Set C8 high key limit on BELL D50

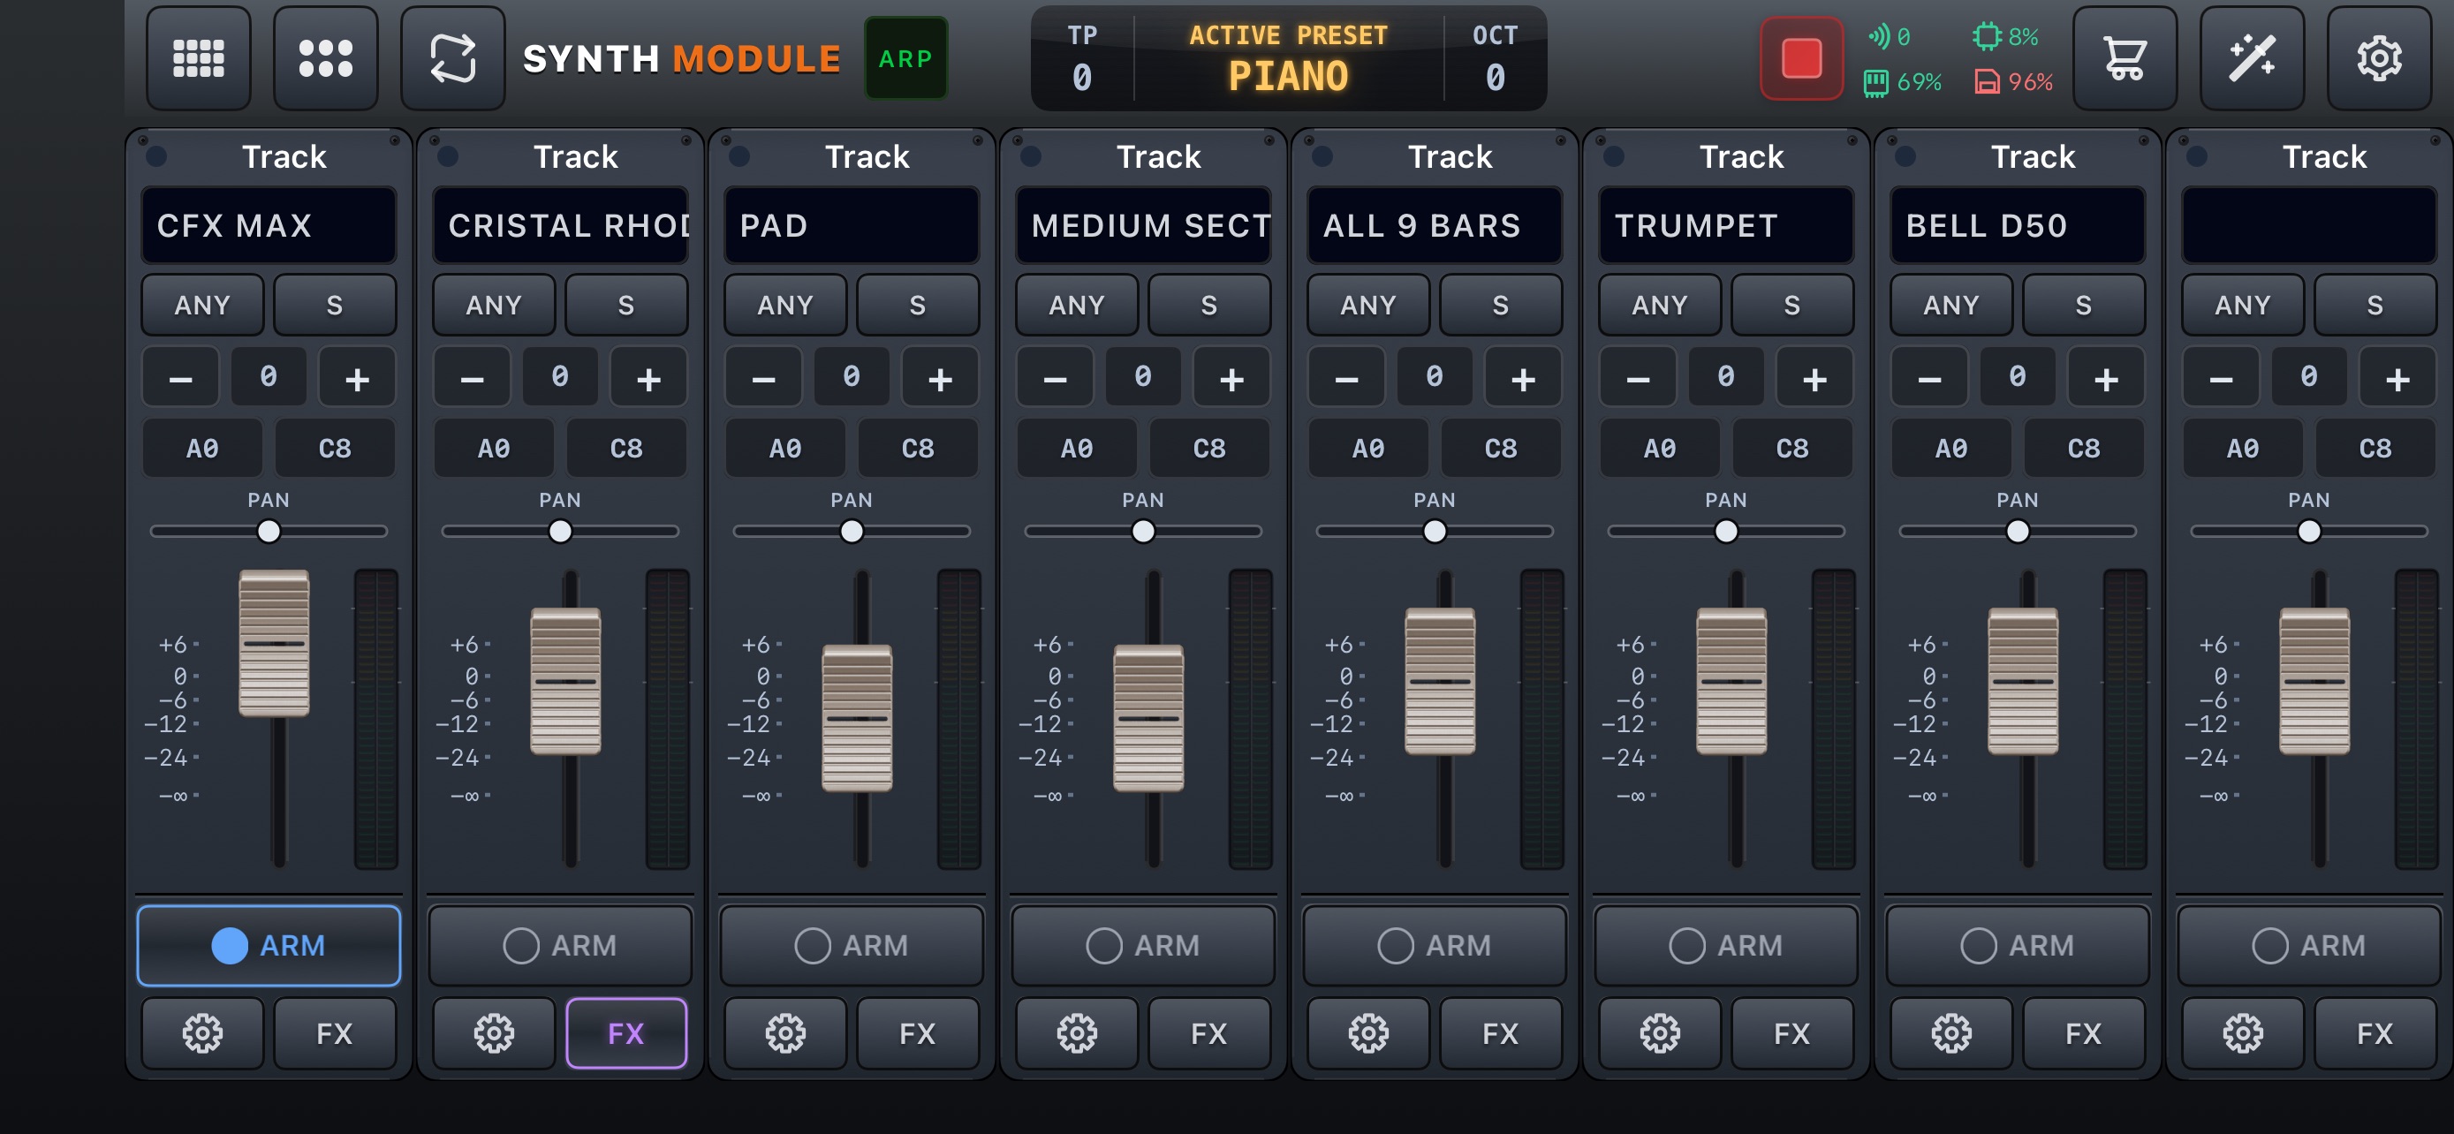tap(2083, 448)
